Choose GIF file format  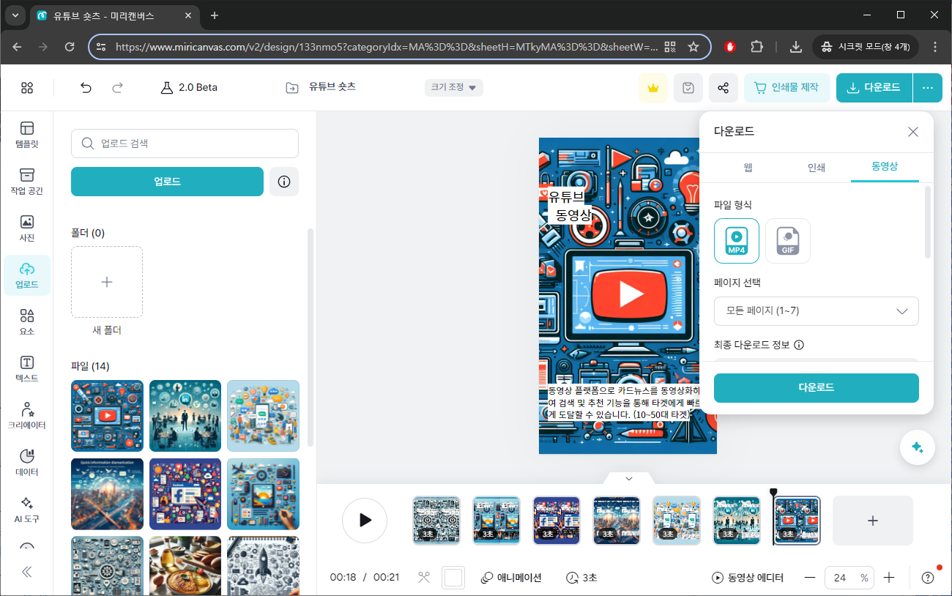click(788, 241)
